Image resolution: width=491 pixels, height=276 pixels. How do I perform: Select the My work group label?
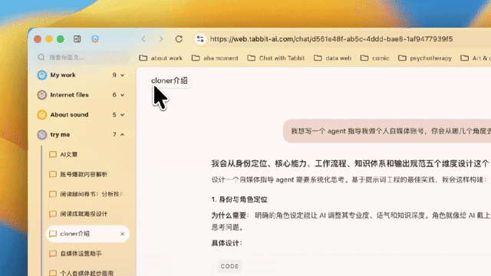click(63, 75)
